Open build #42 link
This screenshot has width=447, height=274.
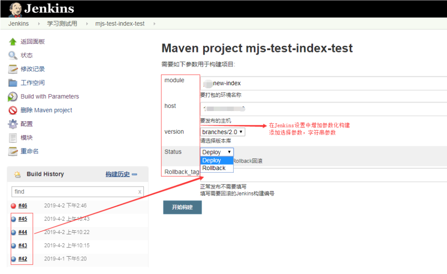click(23, 259)
